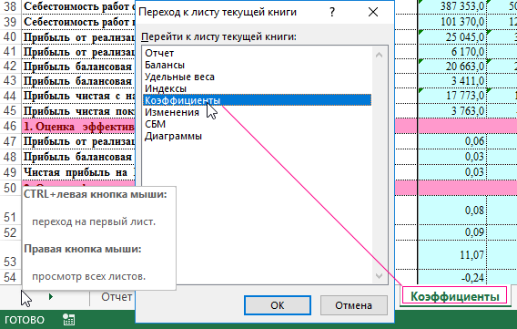Click cell with value 3 763,0

[x=452, y=111]
